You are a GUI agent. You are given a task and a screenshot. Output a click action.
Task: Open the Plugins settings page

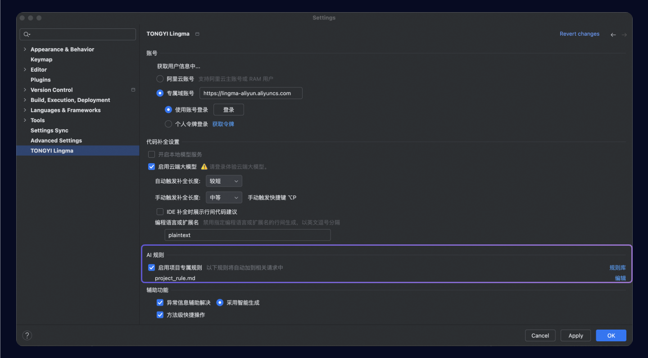[41, 80]
